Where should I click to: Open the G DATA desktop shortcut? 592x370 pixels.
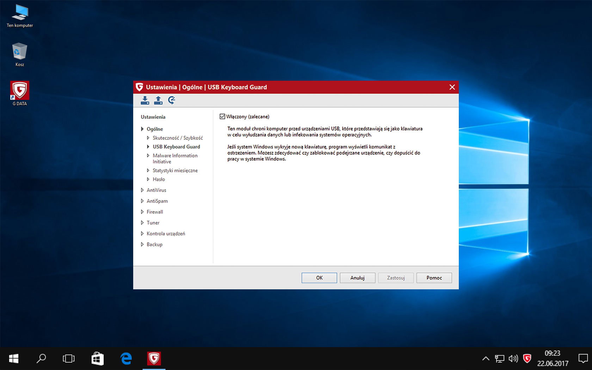point(20,93)
